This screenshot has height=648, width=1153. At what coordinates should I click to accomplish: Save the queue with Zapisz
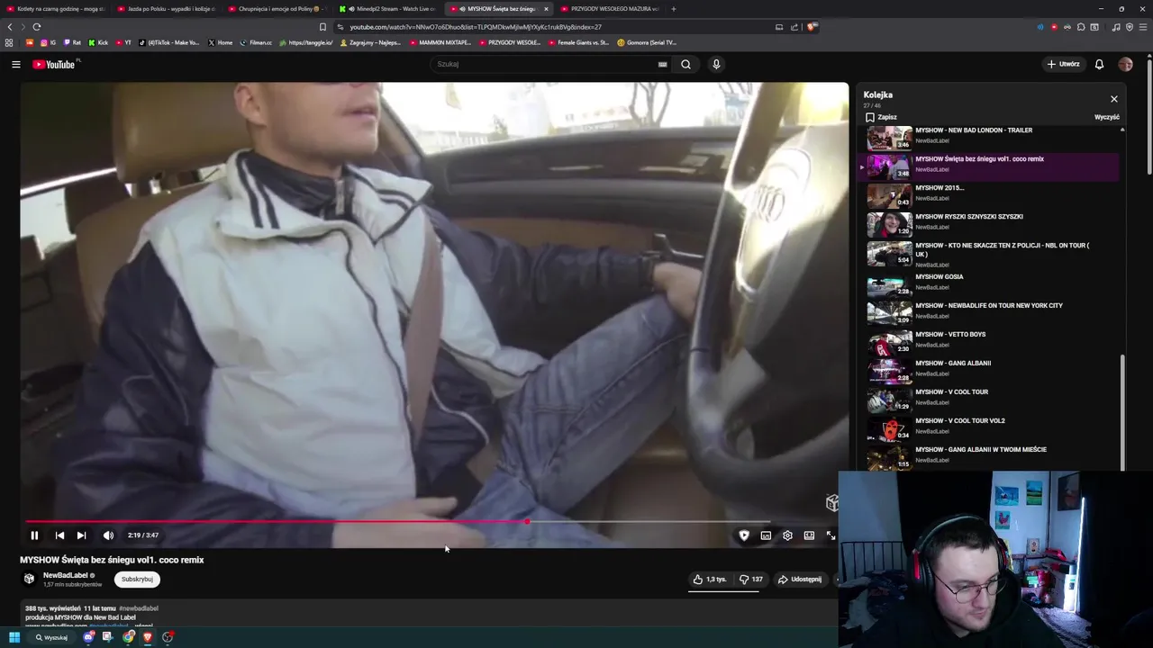pyautogui.click(x=881, y=117)
